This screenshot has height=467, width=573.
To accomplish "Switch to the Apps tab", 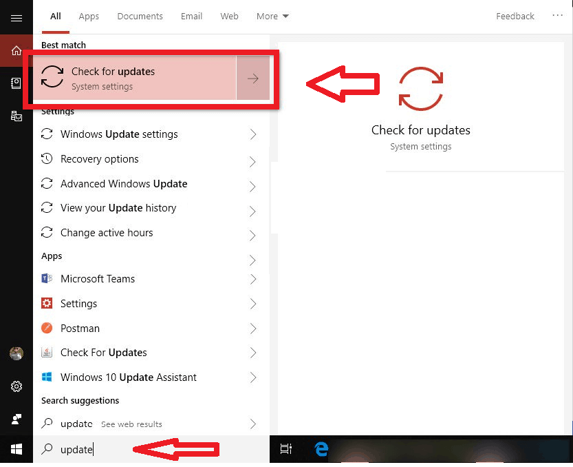I will click(89, 17).
